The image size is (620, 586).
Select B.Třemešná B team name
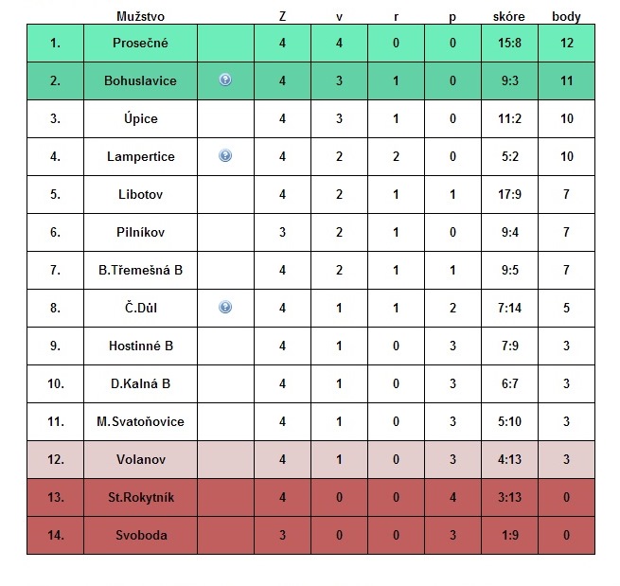140,270
